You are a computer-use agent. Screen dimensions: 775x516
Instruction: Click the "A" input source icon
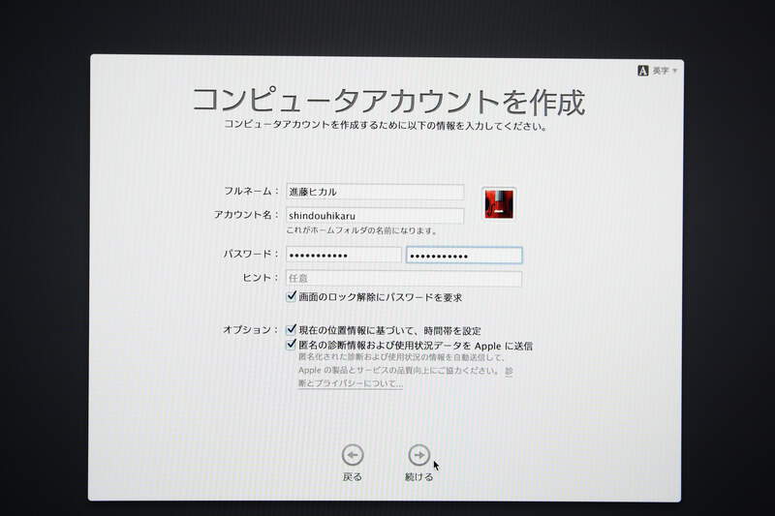[x=642, y=71]
